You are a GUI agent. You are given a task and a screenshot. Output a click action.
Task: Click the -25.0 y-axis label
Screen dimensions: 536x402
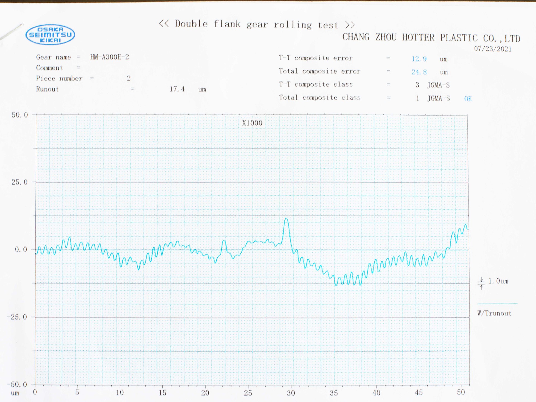click(x=17, y=317)
